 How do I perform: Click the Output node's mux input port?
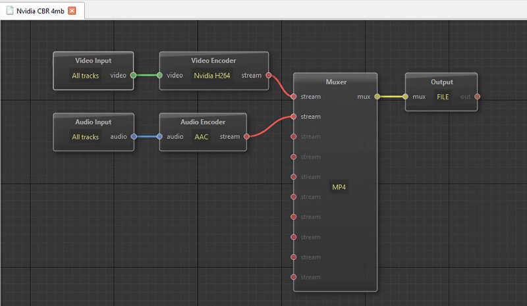click(405, 97)
